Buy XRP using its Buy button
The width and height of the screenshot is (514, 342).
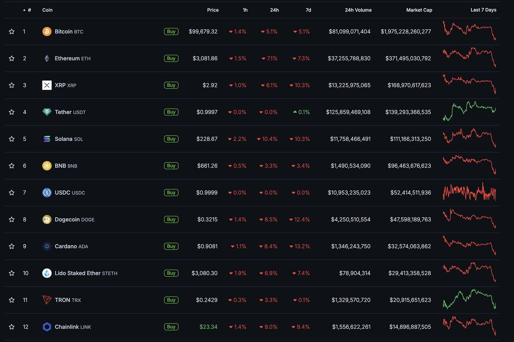point(171,85)
